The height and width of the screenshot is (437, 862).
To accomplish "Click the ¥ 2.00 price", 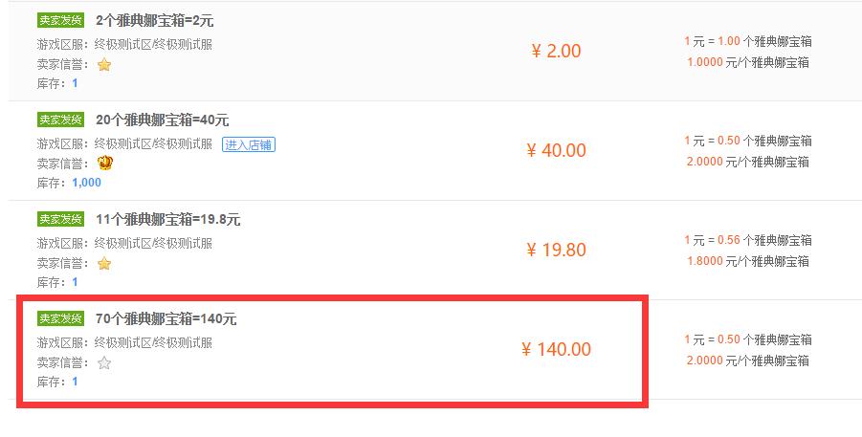I will (556, 51).
